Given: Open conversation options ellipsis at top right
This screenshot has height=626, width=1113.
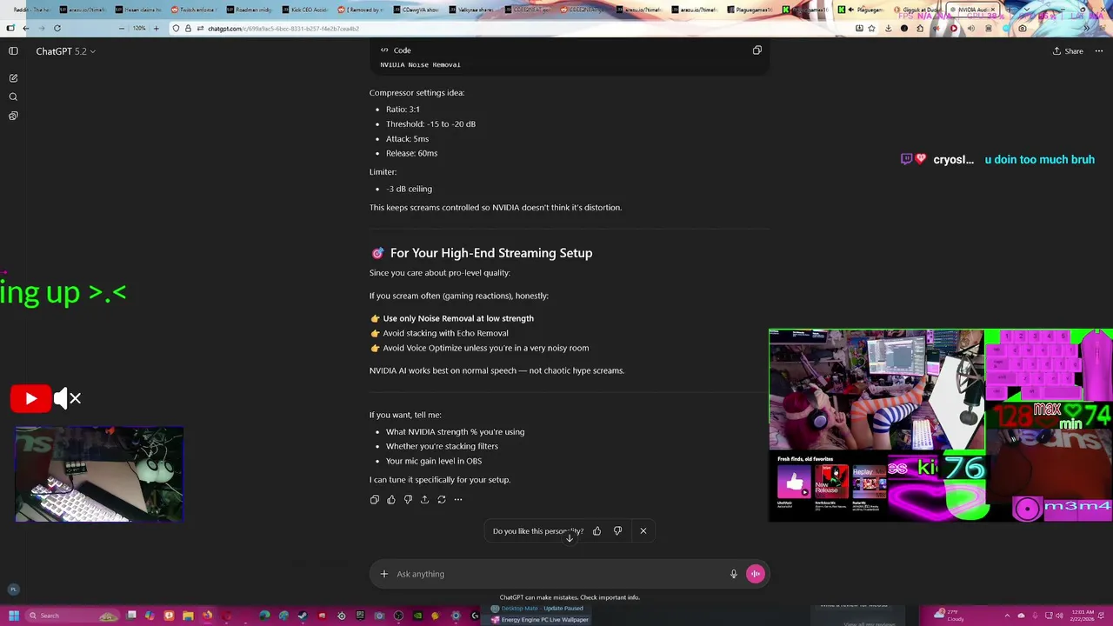Looking at the screenshot, I should (x=1099, y=51).
